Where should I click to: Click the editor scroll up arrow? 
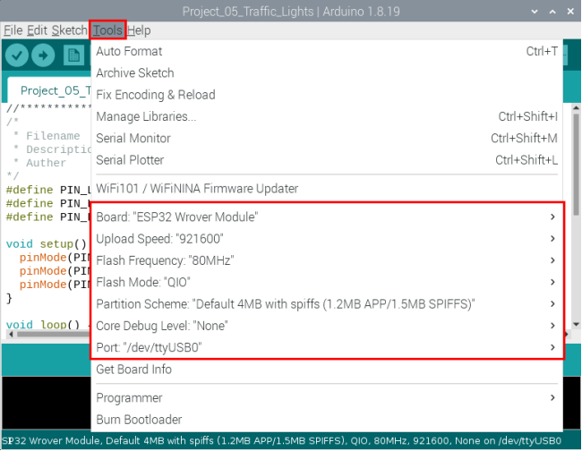point(576,108)
